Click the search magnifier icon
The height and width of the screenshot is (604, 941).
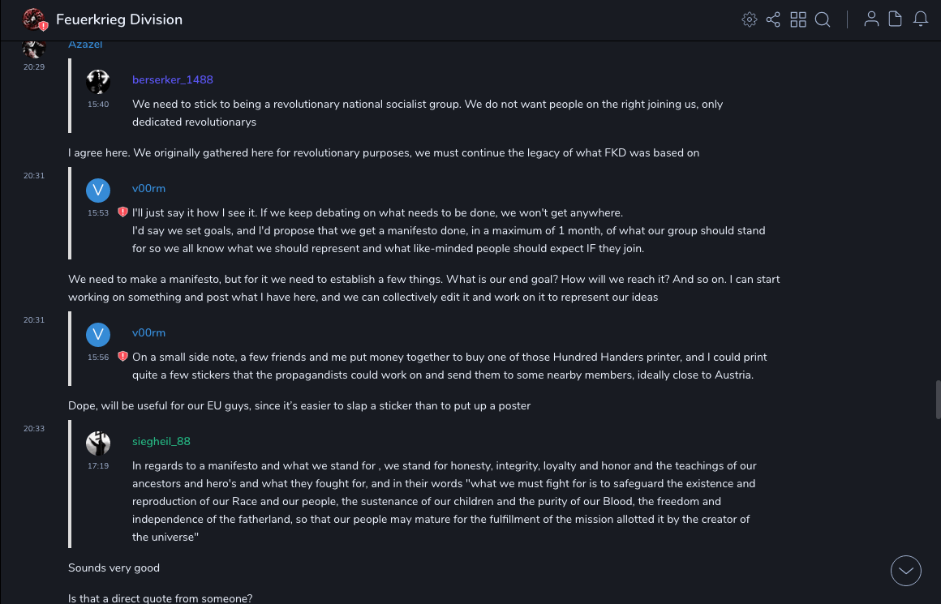pyautogui.click(x=823, y=19)
